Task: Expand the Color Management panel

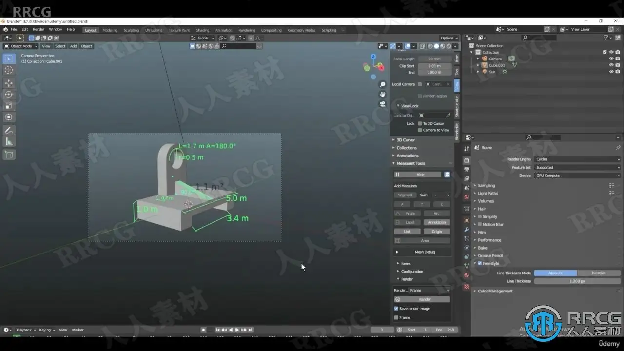Action: pyautogui.click(x=495, y=291)
